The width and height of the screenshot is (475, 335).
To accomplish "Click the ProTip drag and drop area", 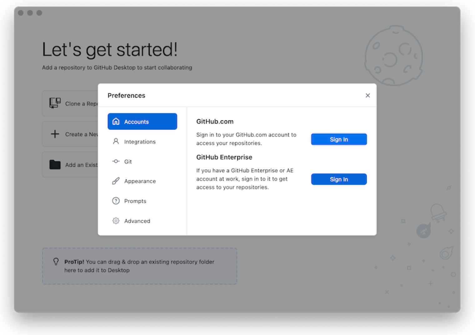I will pos(140,266).
